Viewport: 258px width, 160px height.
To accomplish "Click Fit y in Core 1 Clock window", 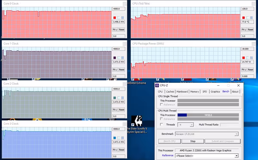I will [115, 69].
